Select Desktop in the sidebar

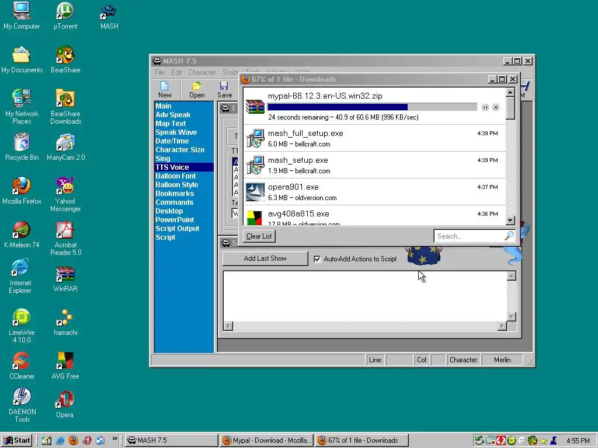(x=184, y=211)
